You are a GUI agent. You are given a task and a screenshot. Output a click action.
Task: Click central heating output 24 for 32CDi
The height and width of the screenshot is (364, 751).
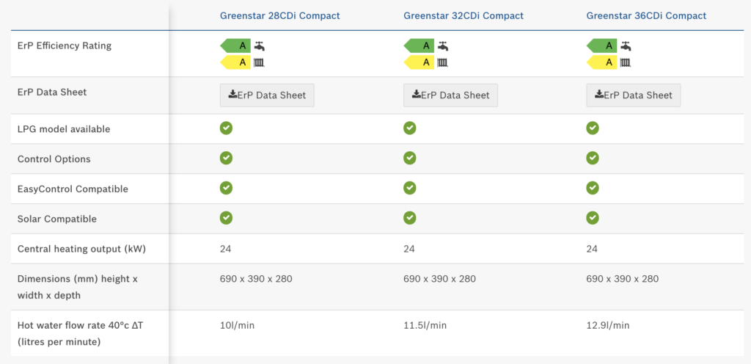(409, 249)
